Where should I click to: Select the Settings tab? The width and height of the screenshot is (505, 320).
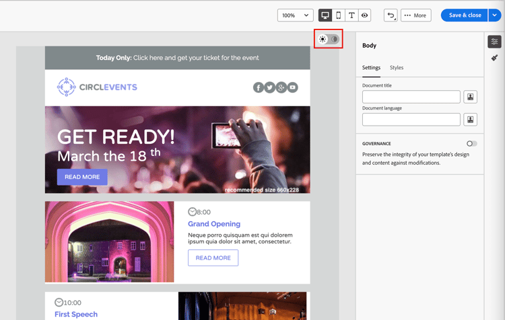pyautogui.click(x=371, y=68)
